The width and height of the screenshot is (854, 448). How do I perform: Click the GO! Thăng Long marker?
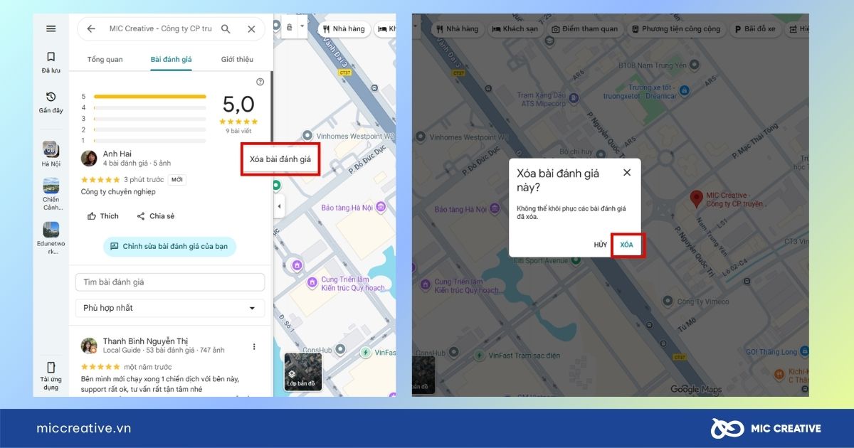pos(804,351)
